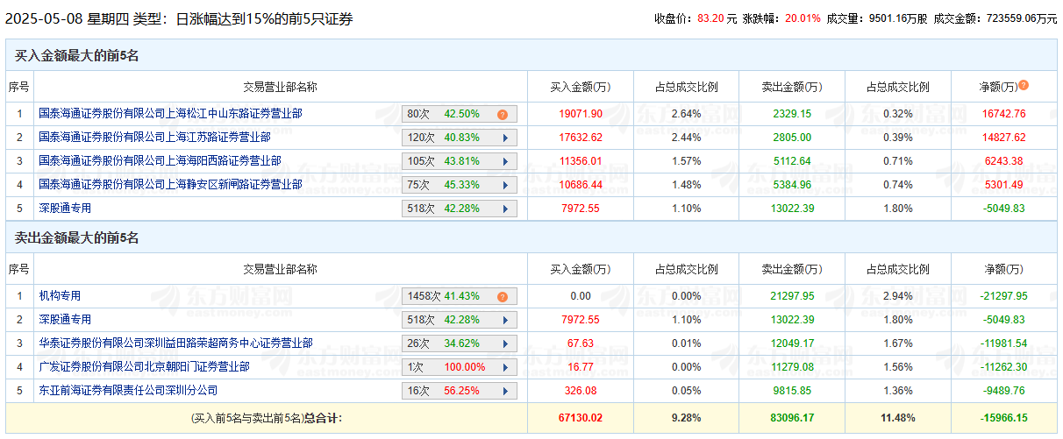The image size is (1063, 439).
Task: Click the 80次 42.50% statistics box
Action: (x=449, y=114)
